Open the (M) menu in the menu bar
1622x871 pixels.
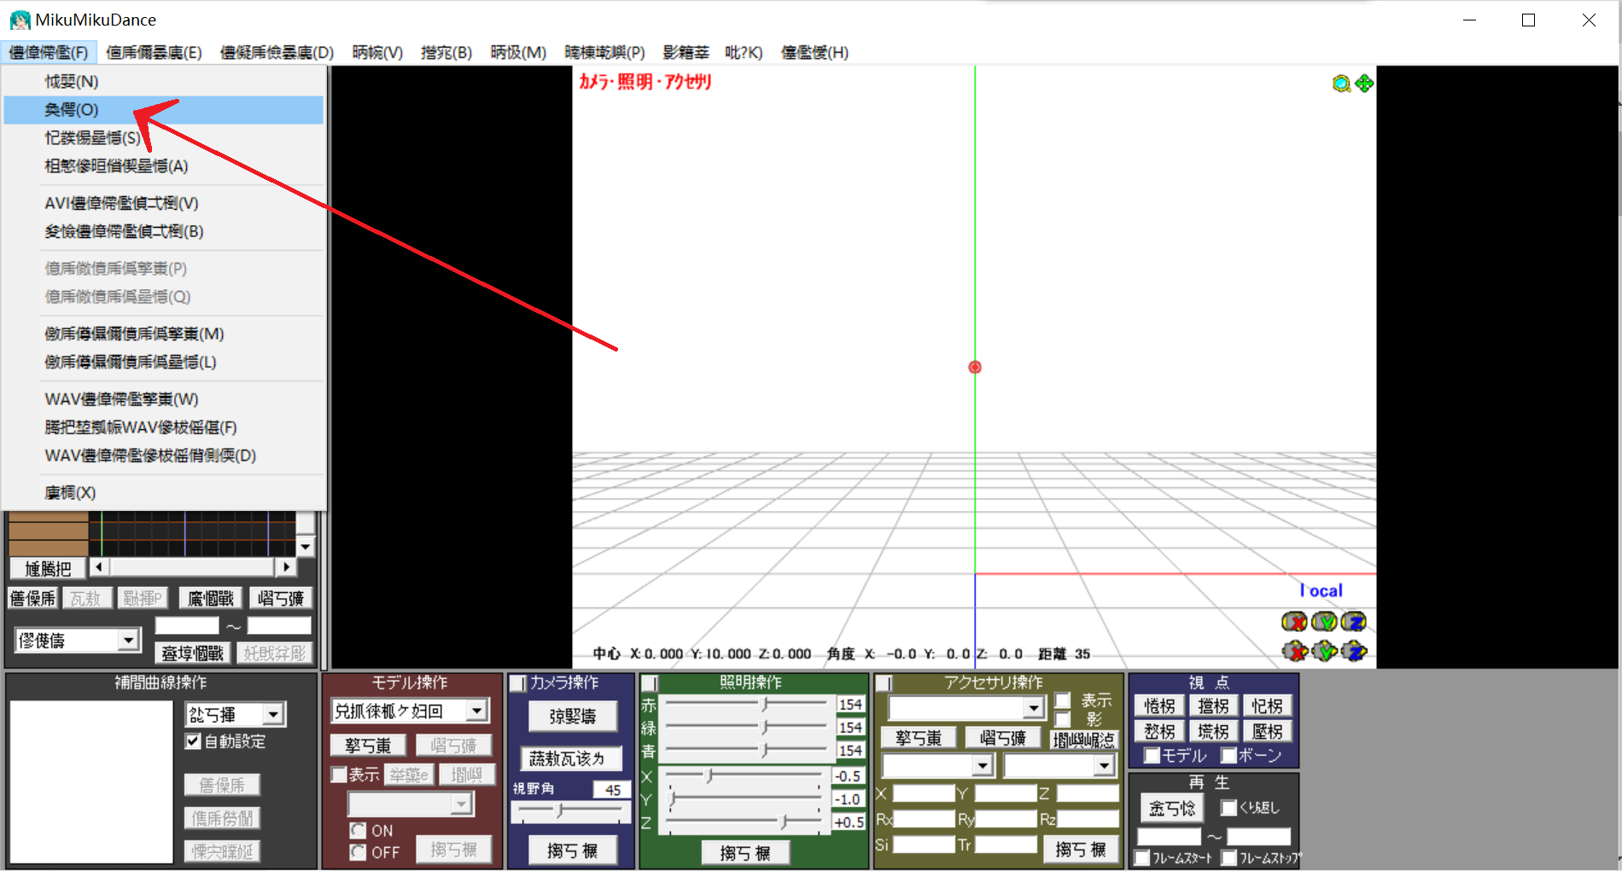pyautogui.click(x=518, y=53)
